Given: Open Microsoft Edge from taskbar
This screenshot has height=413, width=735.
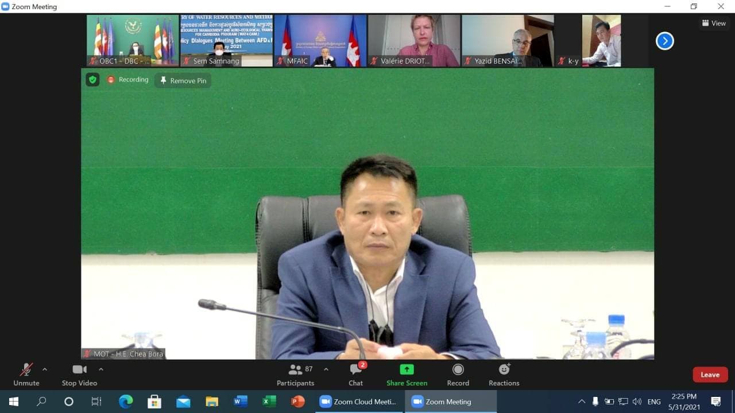Looking at the screenshot, I should click(x=126, y=402).
